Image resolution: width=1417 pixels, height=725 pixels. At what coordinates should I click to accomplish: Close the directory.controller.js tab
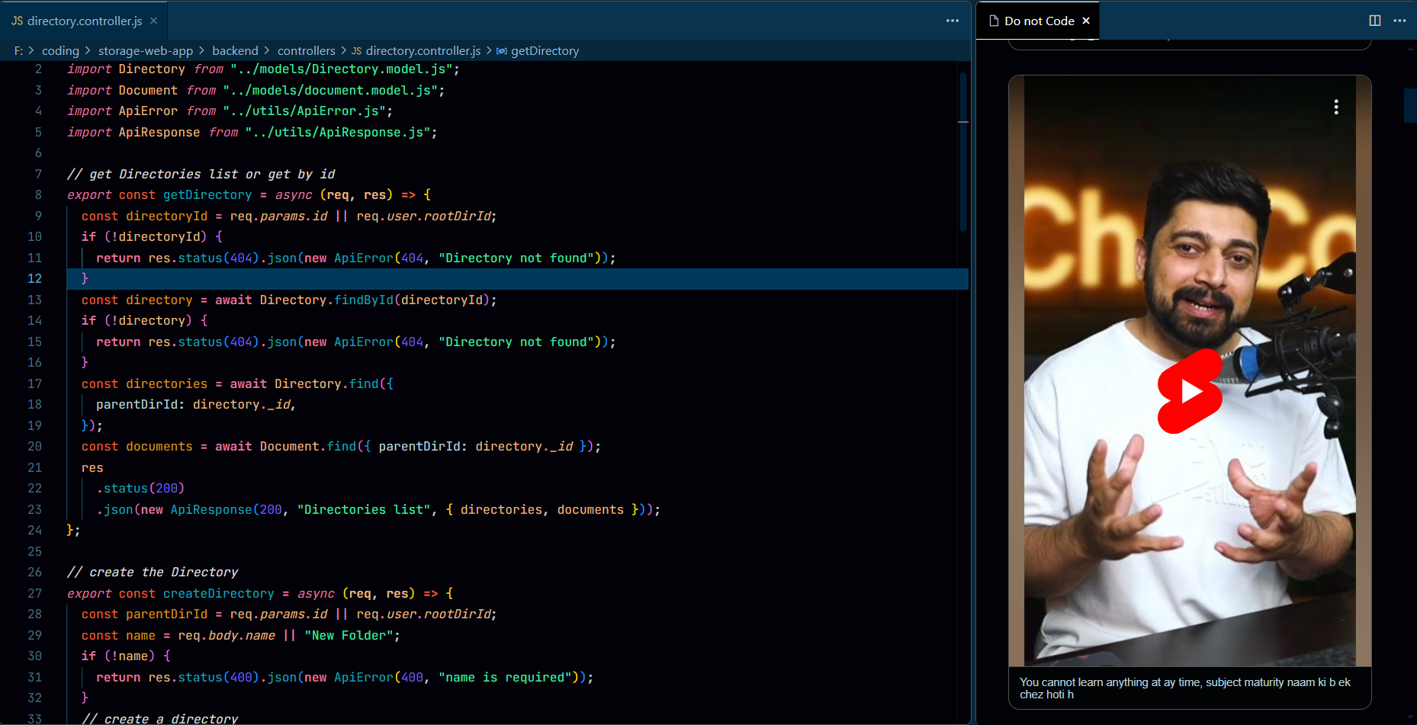153,21
